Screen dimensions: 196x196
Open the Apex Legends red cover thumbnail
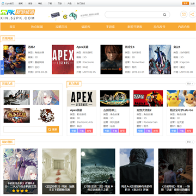pos(63,59)
